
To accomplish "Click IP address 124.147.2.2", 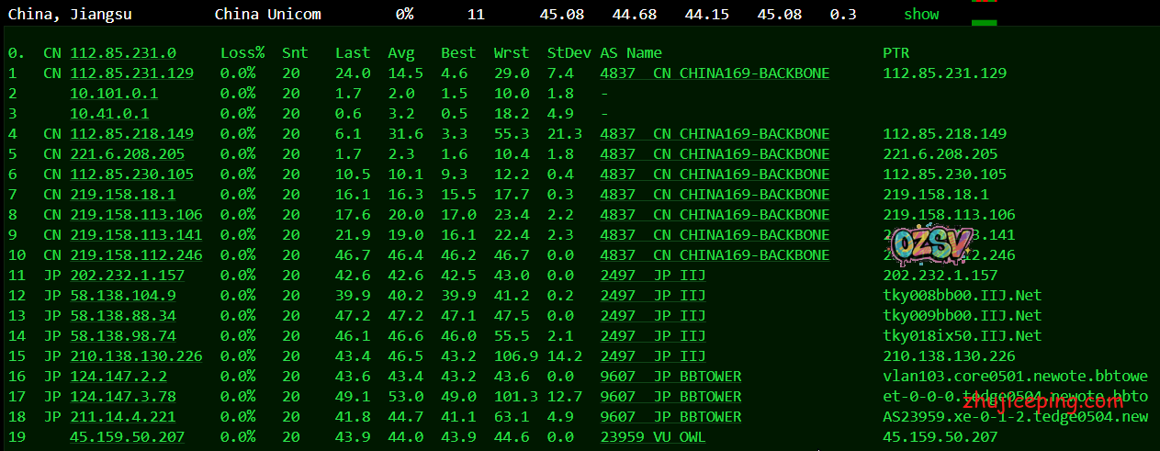I will 118,377.
